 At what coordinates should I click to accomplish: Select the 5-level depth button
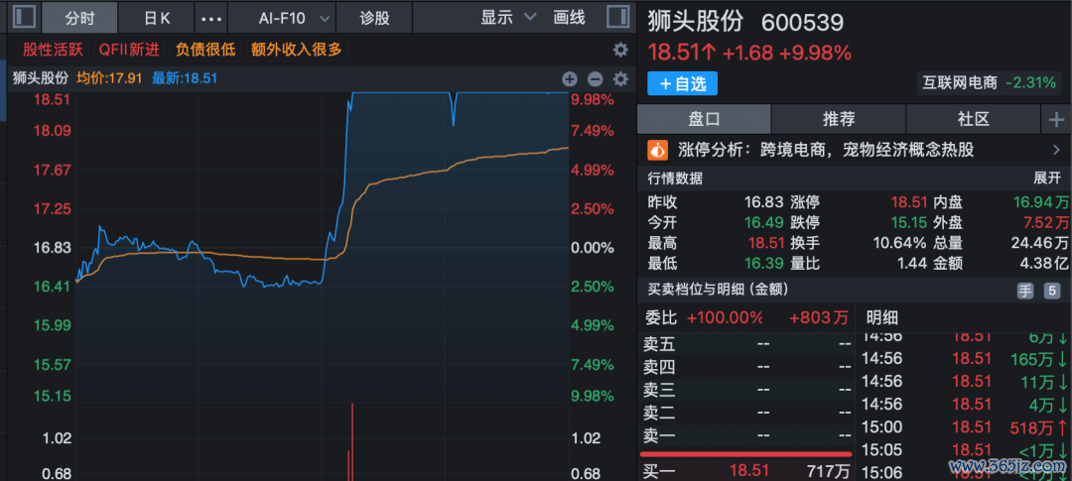pyautogui.click(x=1051, y=291)
